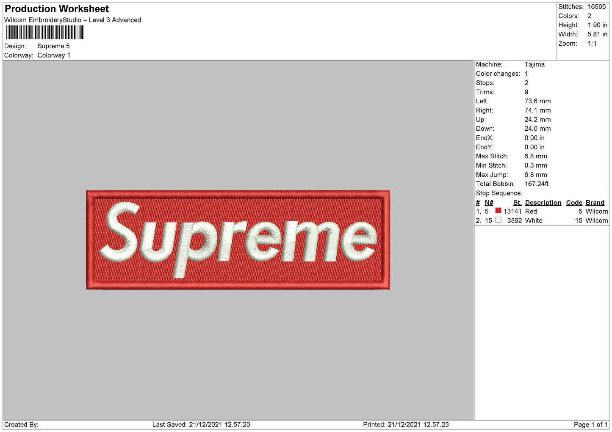Click the red thread color swatch

click(498, 211)
